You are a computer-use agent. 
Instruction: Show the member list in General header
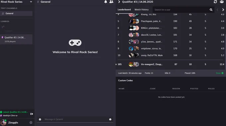(111, 2)
